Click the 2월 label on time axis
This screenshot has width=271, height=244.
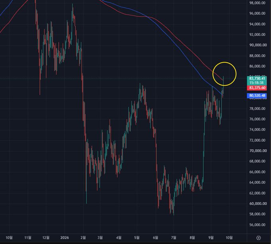(x=83, y=238)
